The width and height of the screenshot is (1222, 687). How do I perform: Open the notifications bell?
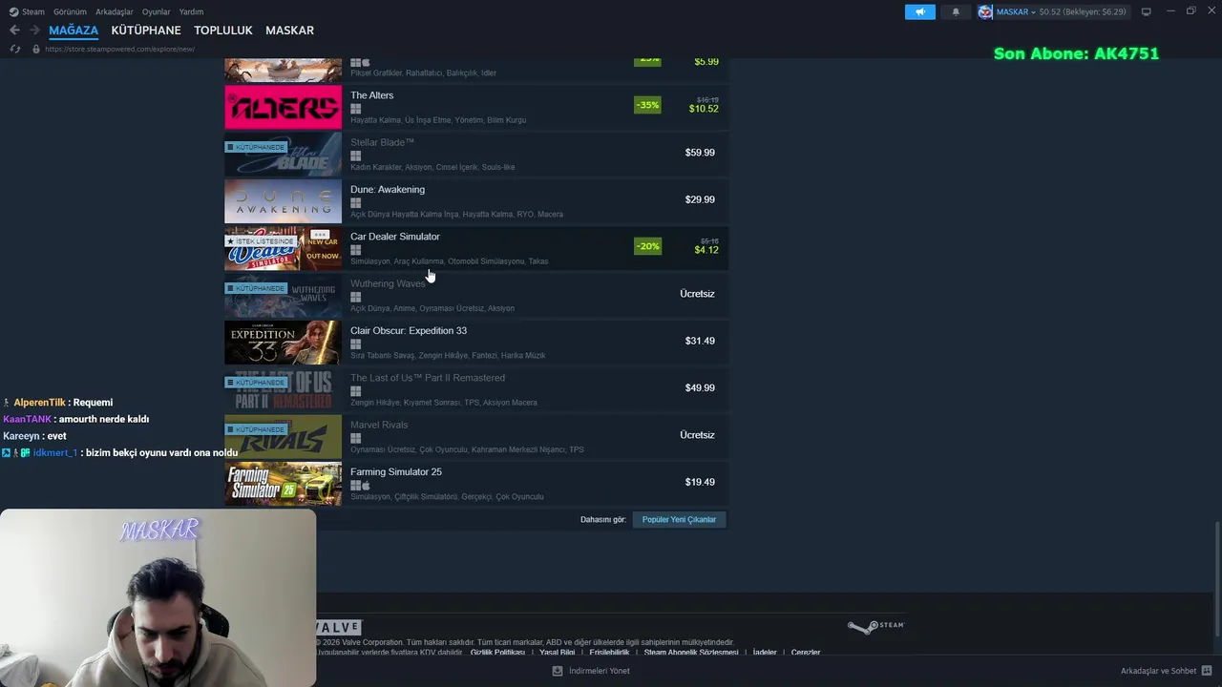pyautogui.click(x=956, y=11)
